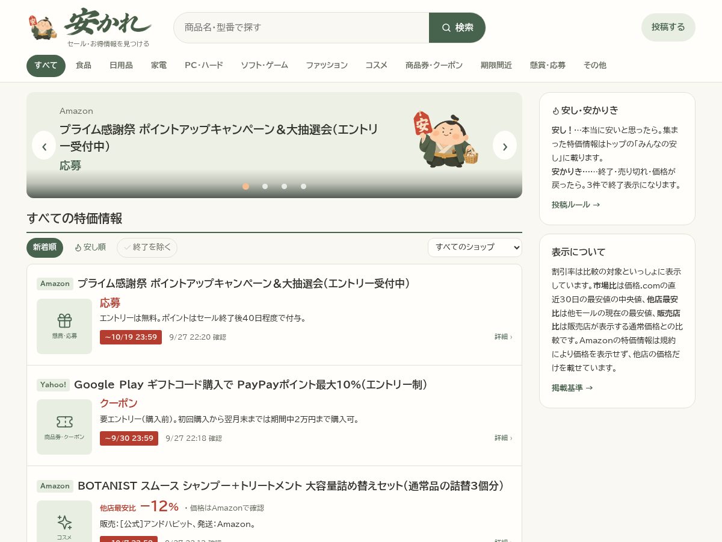Open the 商品券・クーポン category tab

pyautogui.click(x=434, y=66)
